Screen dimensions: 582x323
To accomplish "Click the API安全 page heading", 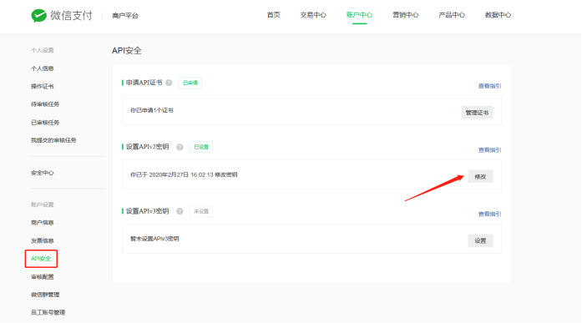I will [x=127, y=50].
